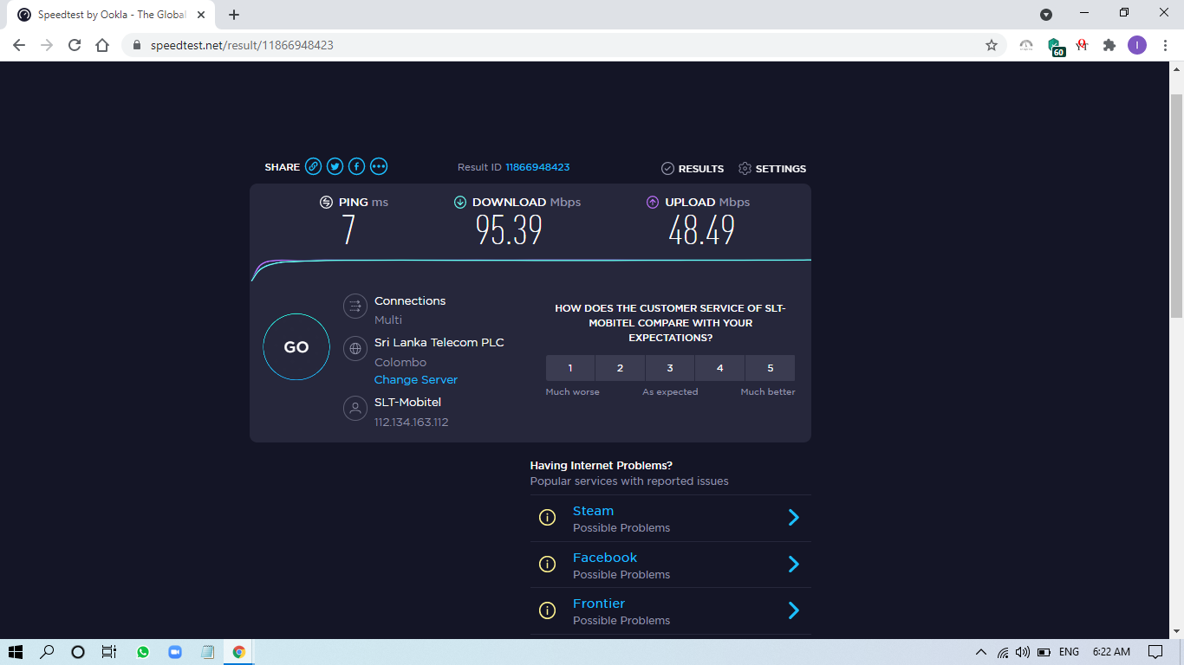Click Facebook warning info icon
Image resolution: width=1184 pixels, height=665 pixels.
pyautogui.click(x=547, y=565)
